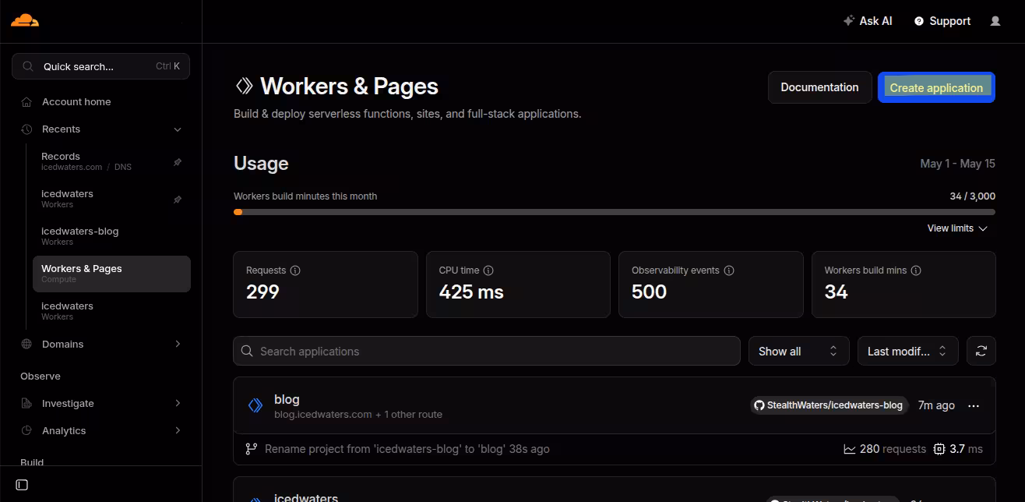Click the Cloudflare logo
The width and height of the screenshot is (1025, 502).
(25, 20)
